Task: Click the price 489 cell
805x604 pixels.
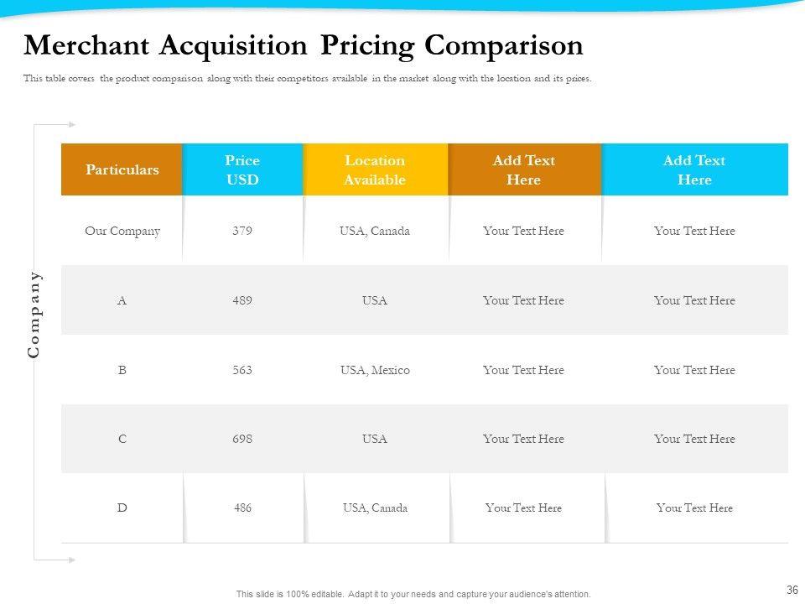Action: (x=242, y=300)
